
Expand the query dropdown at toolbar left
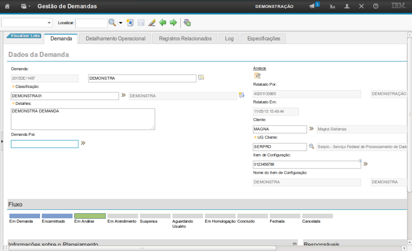[x=49, y=23]
